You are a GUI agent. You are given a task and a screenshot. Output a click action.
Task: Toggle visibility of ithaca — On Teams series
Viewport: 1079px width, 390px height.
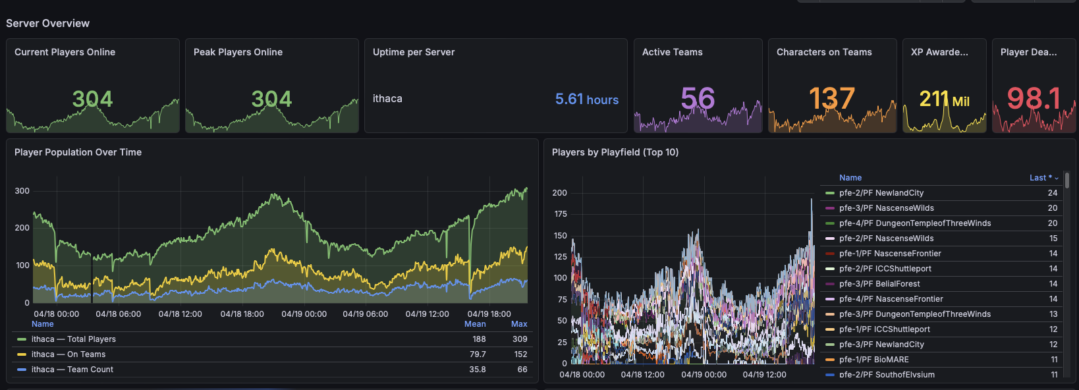[68, 354]
